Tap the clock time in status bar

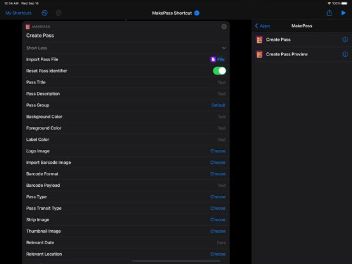(11, 3)
